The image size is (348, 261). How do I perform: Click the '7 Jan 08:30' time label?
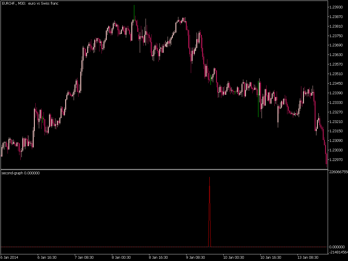tap(84, 257)
